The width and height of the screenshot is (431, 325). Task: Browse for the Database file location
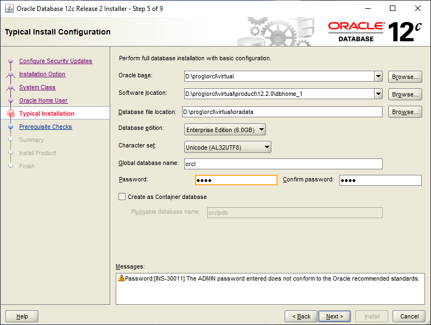pyautogui.click(x=405, y=112)
